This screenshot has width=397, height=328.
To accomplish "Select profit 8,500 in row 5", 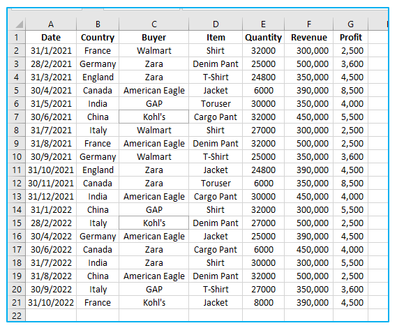I will pyautogui.click(x=351, y=91).
